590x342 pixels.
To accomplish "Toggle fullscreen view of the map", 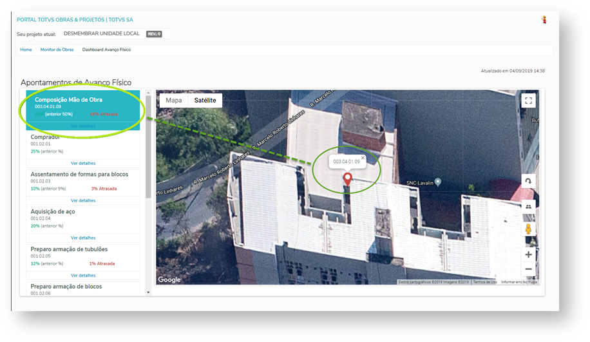I will [x=528, y=100].
